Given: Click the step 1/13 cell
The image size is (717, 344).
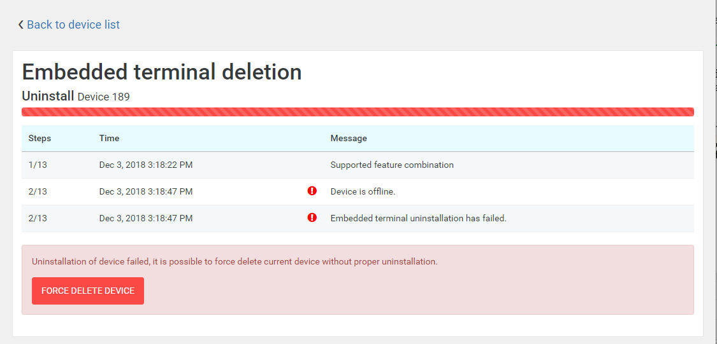Looking at the screenshot, I should (x=38, y=165).
